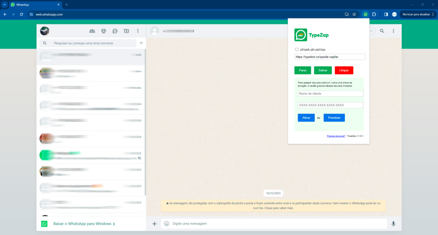Click the typebot URL field
The width and height of the screenshot is (438, 235).
coord(330,57)
